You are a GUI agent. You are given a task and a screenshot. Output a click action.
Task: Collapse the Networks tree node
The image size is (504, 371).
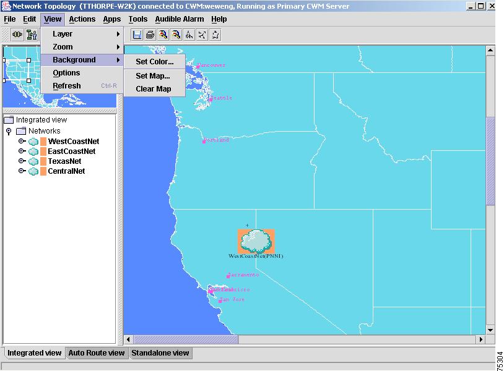tap(9, 131)
